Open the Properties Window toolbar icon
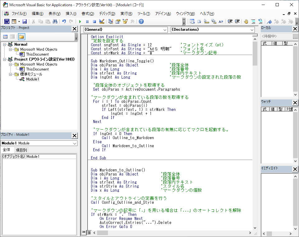Screen dimensions: 299x237 (118, 21)
